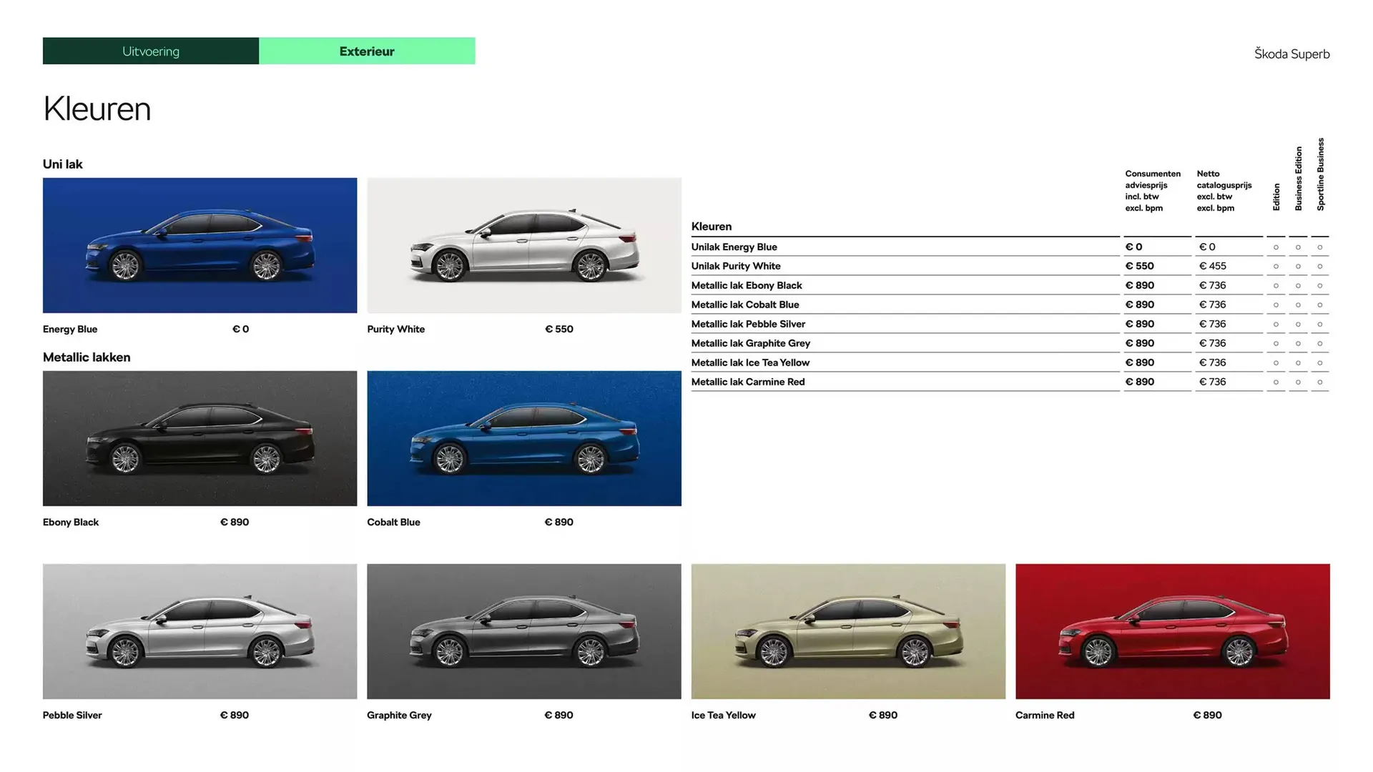
Task: Select the Edition circle for Unilak Energy Blue
Action: [1276, 247]
